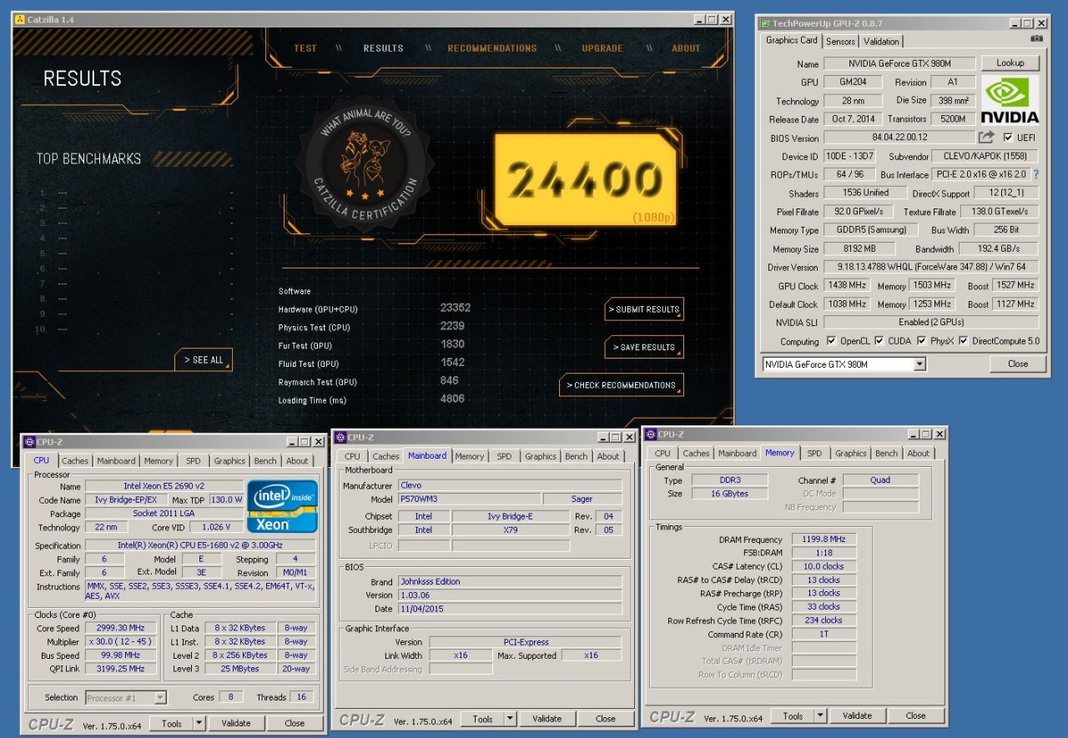Click Specification field Xeon E5-1680 v2
Screen dimensions: 1068x738
coord(200,545)
